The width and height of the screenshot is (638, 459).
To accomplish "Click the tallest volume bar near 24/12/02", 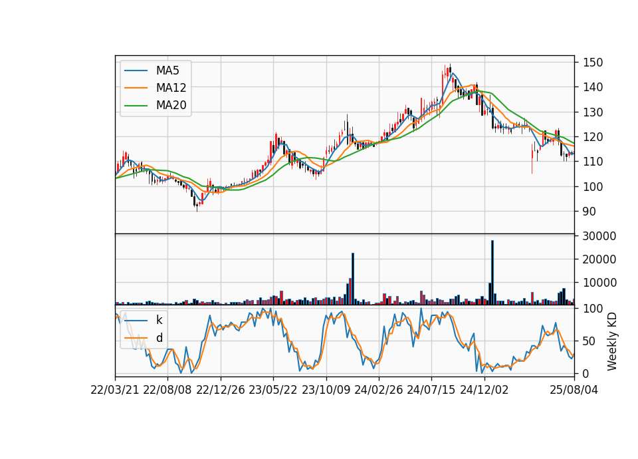I will tap(492, 273).
